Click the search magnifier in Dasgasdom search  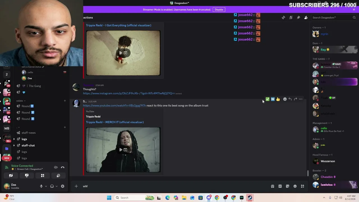(x=354, y=17)
